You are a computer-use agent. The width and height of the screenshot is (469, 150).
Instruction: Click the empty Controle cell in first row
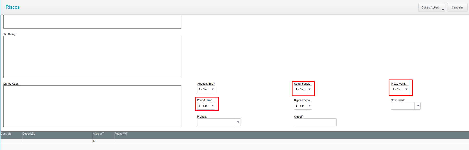coord(11,141)
